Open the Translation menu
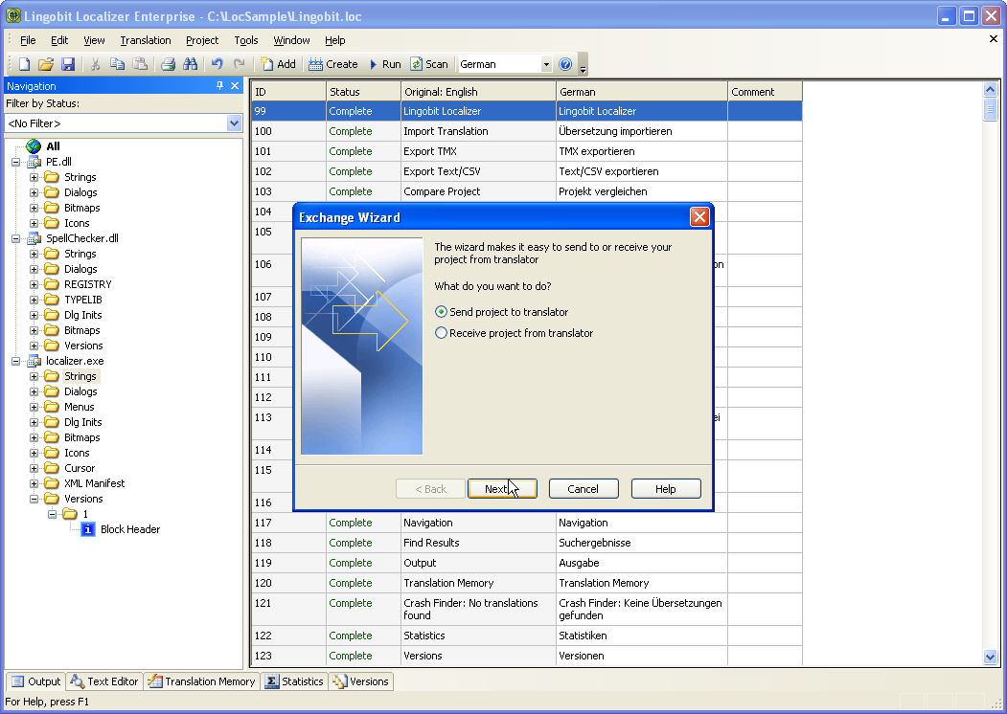Screen dimensions: 1007x714 click(145, 40)
